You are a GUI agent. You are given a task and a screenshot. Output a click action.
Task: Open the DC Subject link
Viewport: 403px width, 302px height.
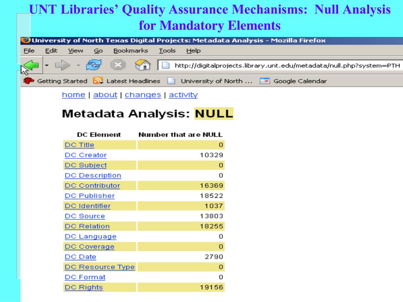coord(85,166)
